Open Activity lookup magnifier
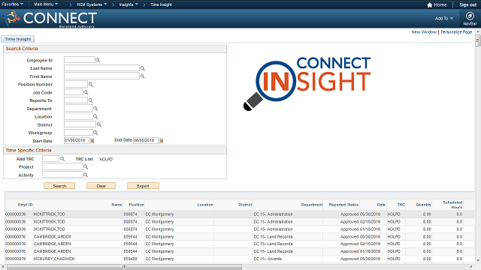Image resolution: width=481 pixels, height=270 pixels. (86, 175)
